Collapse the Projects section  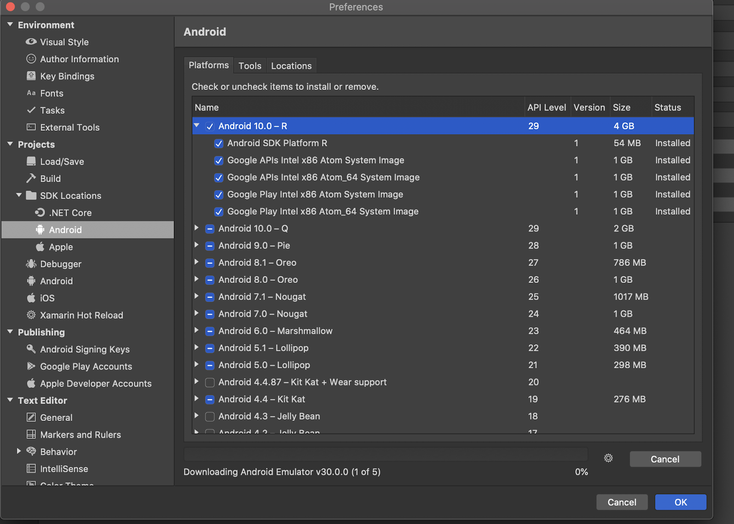point(10,144)
